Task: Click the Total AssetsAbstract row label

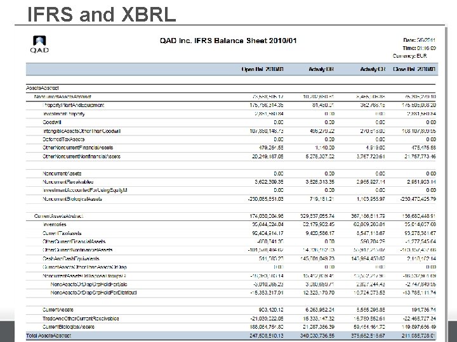Action: tap(49, 336)
